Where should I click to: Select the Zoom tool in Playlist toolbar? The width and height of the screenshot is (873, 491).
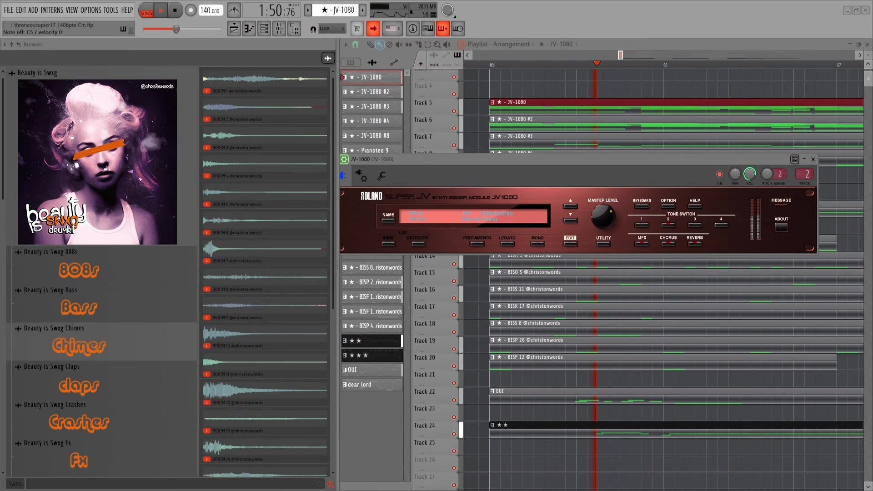click(437, 45)
